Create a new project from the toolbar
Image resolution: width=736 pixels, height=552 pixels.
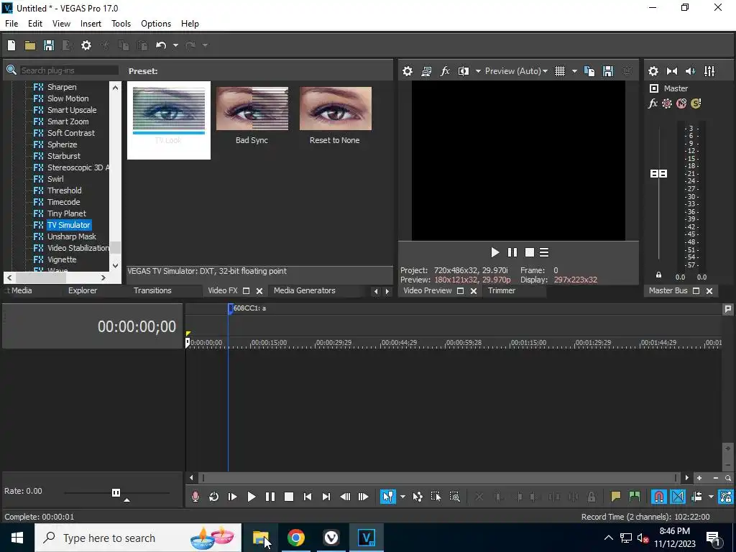(x=11, y=45)
